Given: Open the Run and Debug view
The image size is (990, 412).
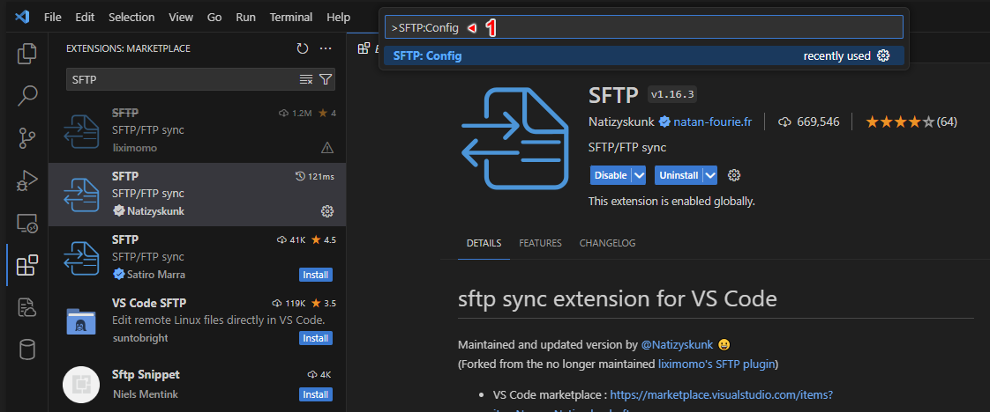Looking at the screenshot, I should [27, 180].
